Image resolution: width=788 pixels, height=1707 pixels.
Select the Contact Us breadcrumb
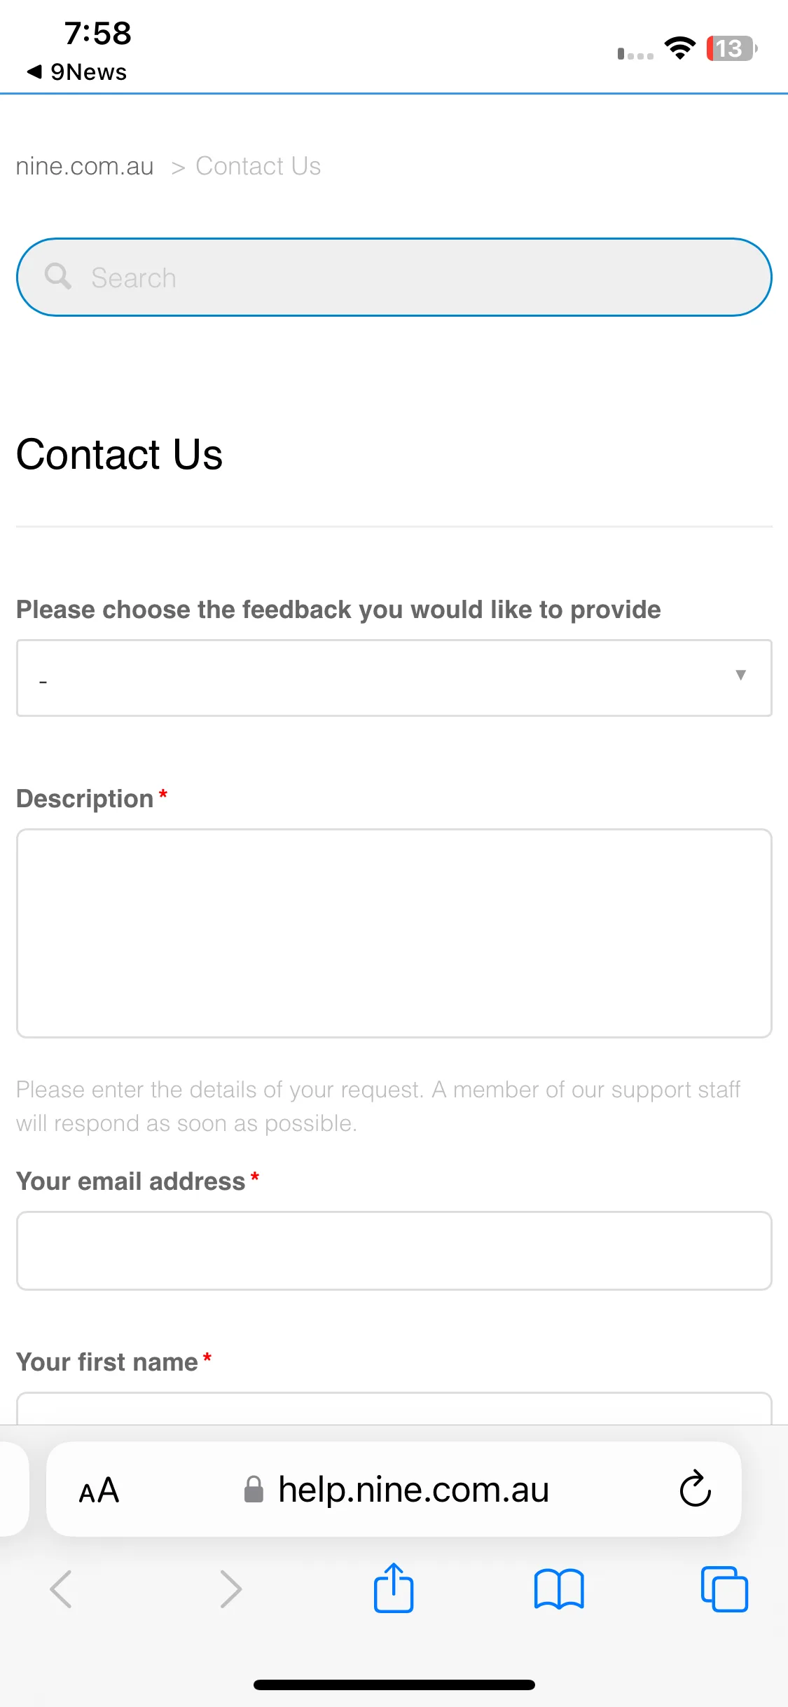click(258, 166)
